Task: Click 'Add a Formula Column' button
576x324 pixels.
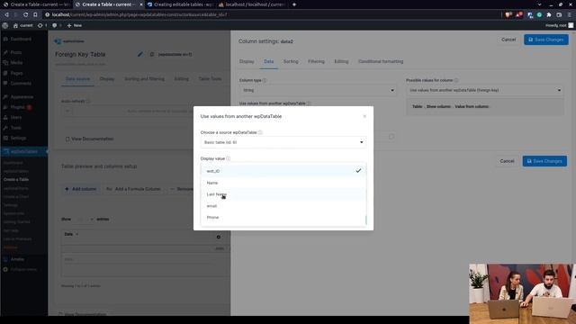Action: 133,189
